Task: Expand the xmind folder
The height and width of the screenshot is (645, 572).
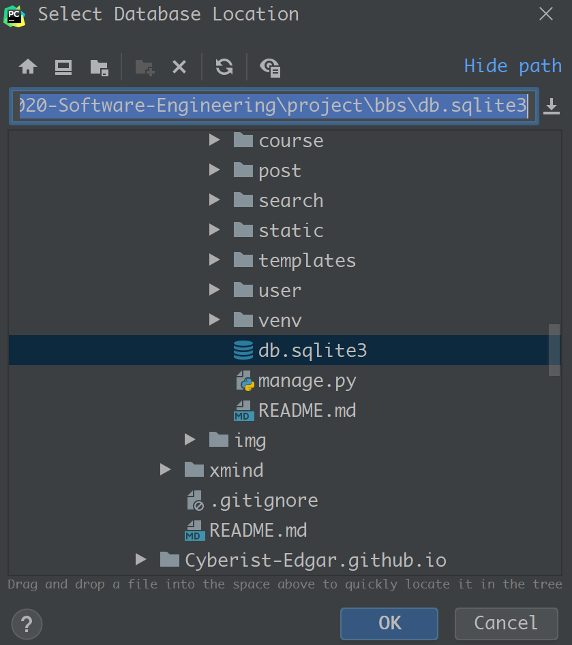Action: pyautogui.click(x=164, y=470)
